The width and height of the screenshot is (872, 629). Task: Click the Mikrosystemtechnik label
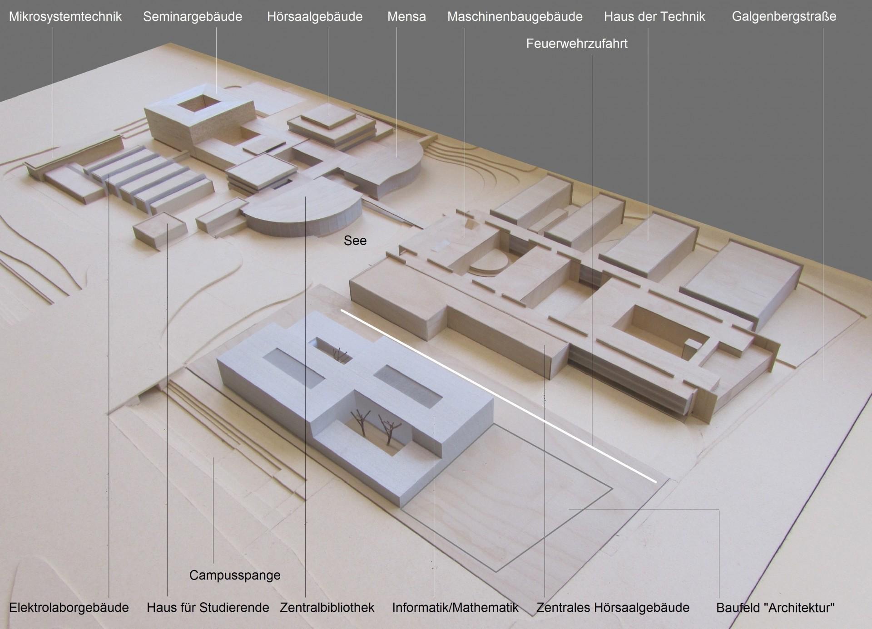pos(65,17)
